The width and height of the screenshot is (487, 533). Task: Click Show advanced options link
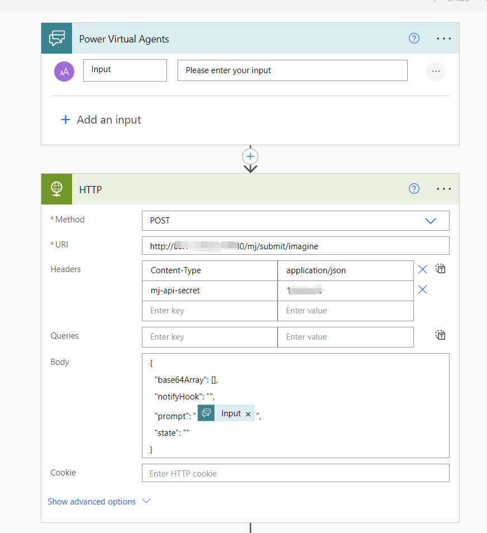coord(92,501)
